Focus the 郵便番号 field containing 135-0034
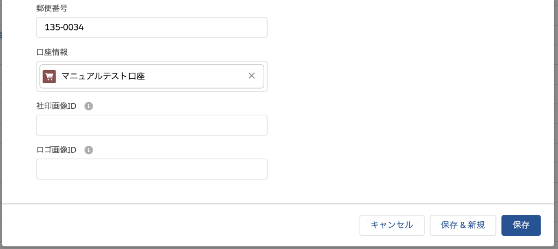 pyautogui.click(x=151, y=27)
